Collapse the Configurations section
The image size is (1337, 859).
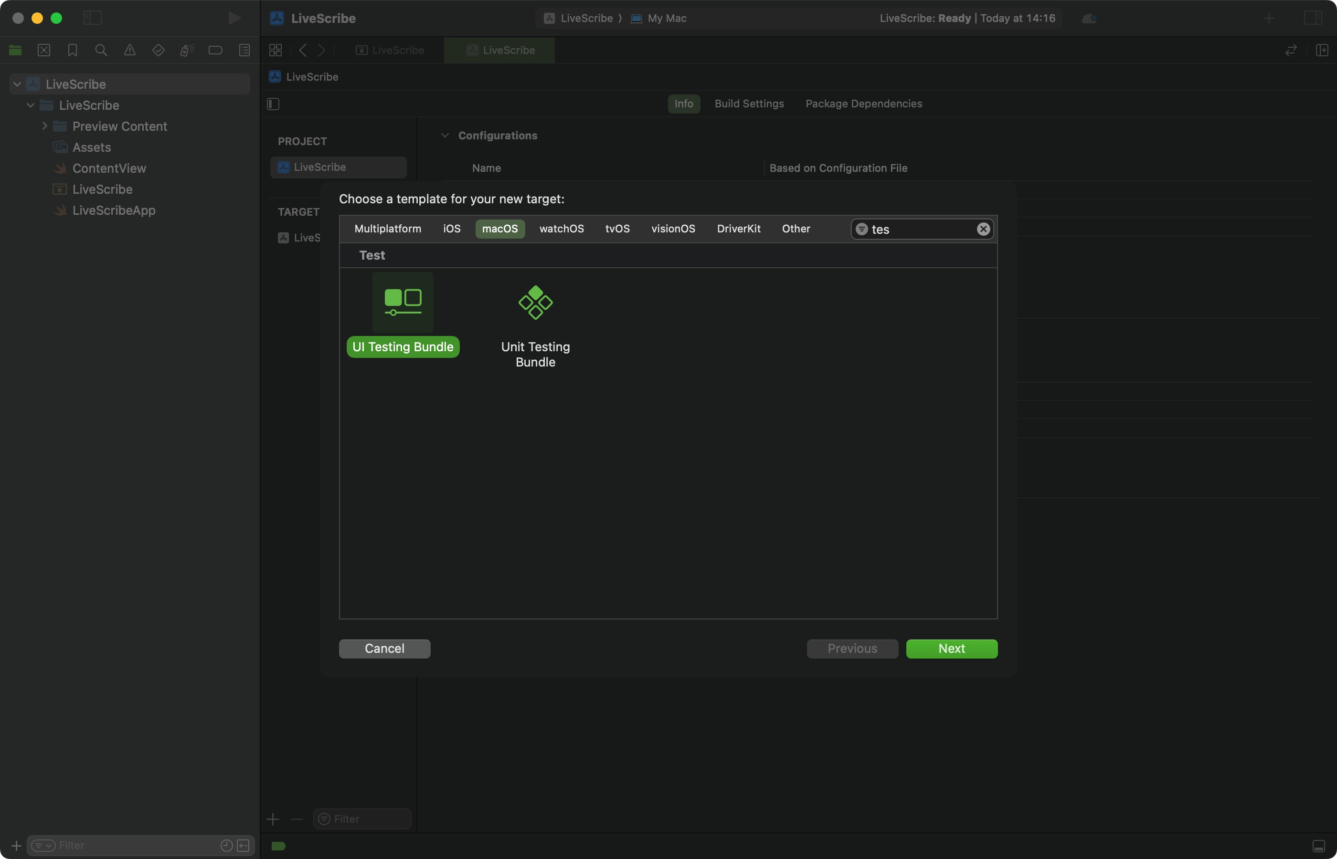coord(445,136)
